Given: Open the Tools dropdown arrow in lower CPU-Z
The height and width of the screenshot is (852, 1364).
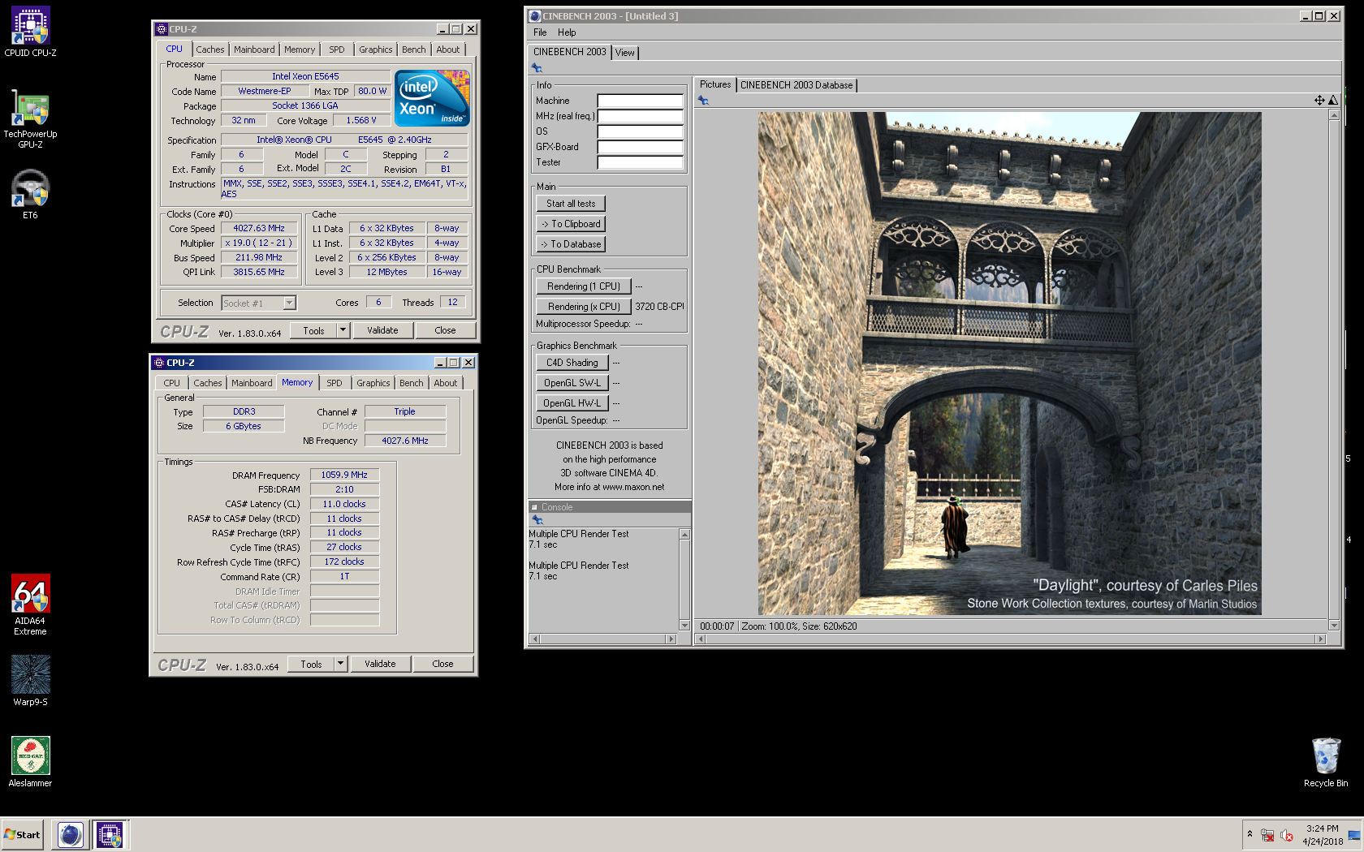Looking at the screenshot, I should coord(340,664).
